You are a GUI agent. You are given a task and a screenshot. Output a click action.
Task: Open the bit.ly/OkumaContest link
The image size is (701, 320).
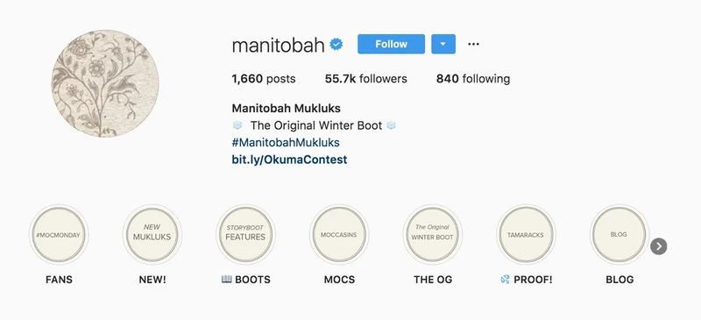(x=289, y=160)
